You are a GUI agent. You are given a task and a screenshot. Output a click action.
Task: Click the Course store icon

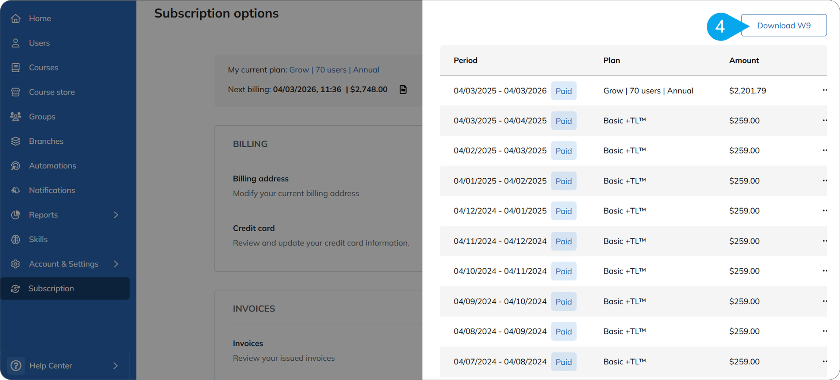coord(15,92)
